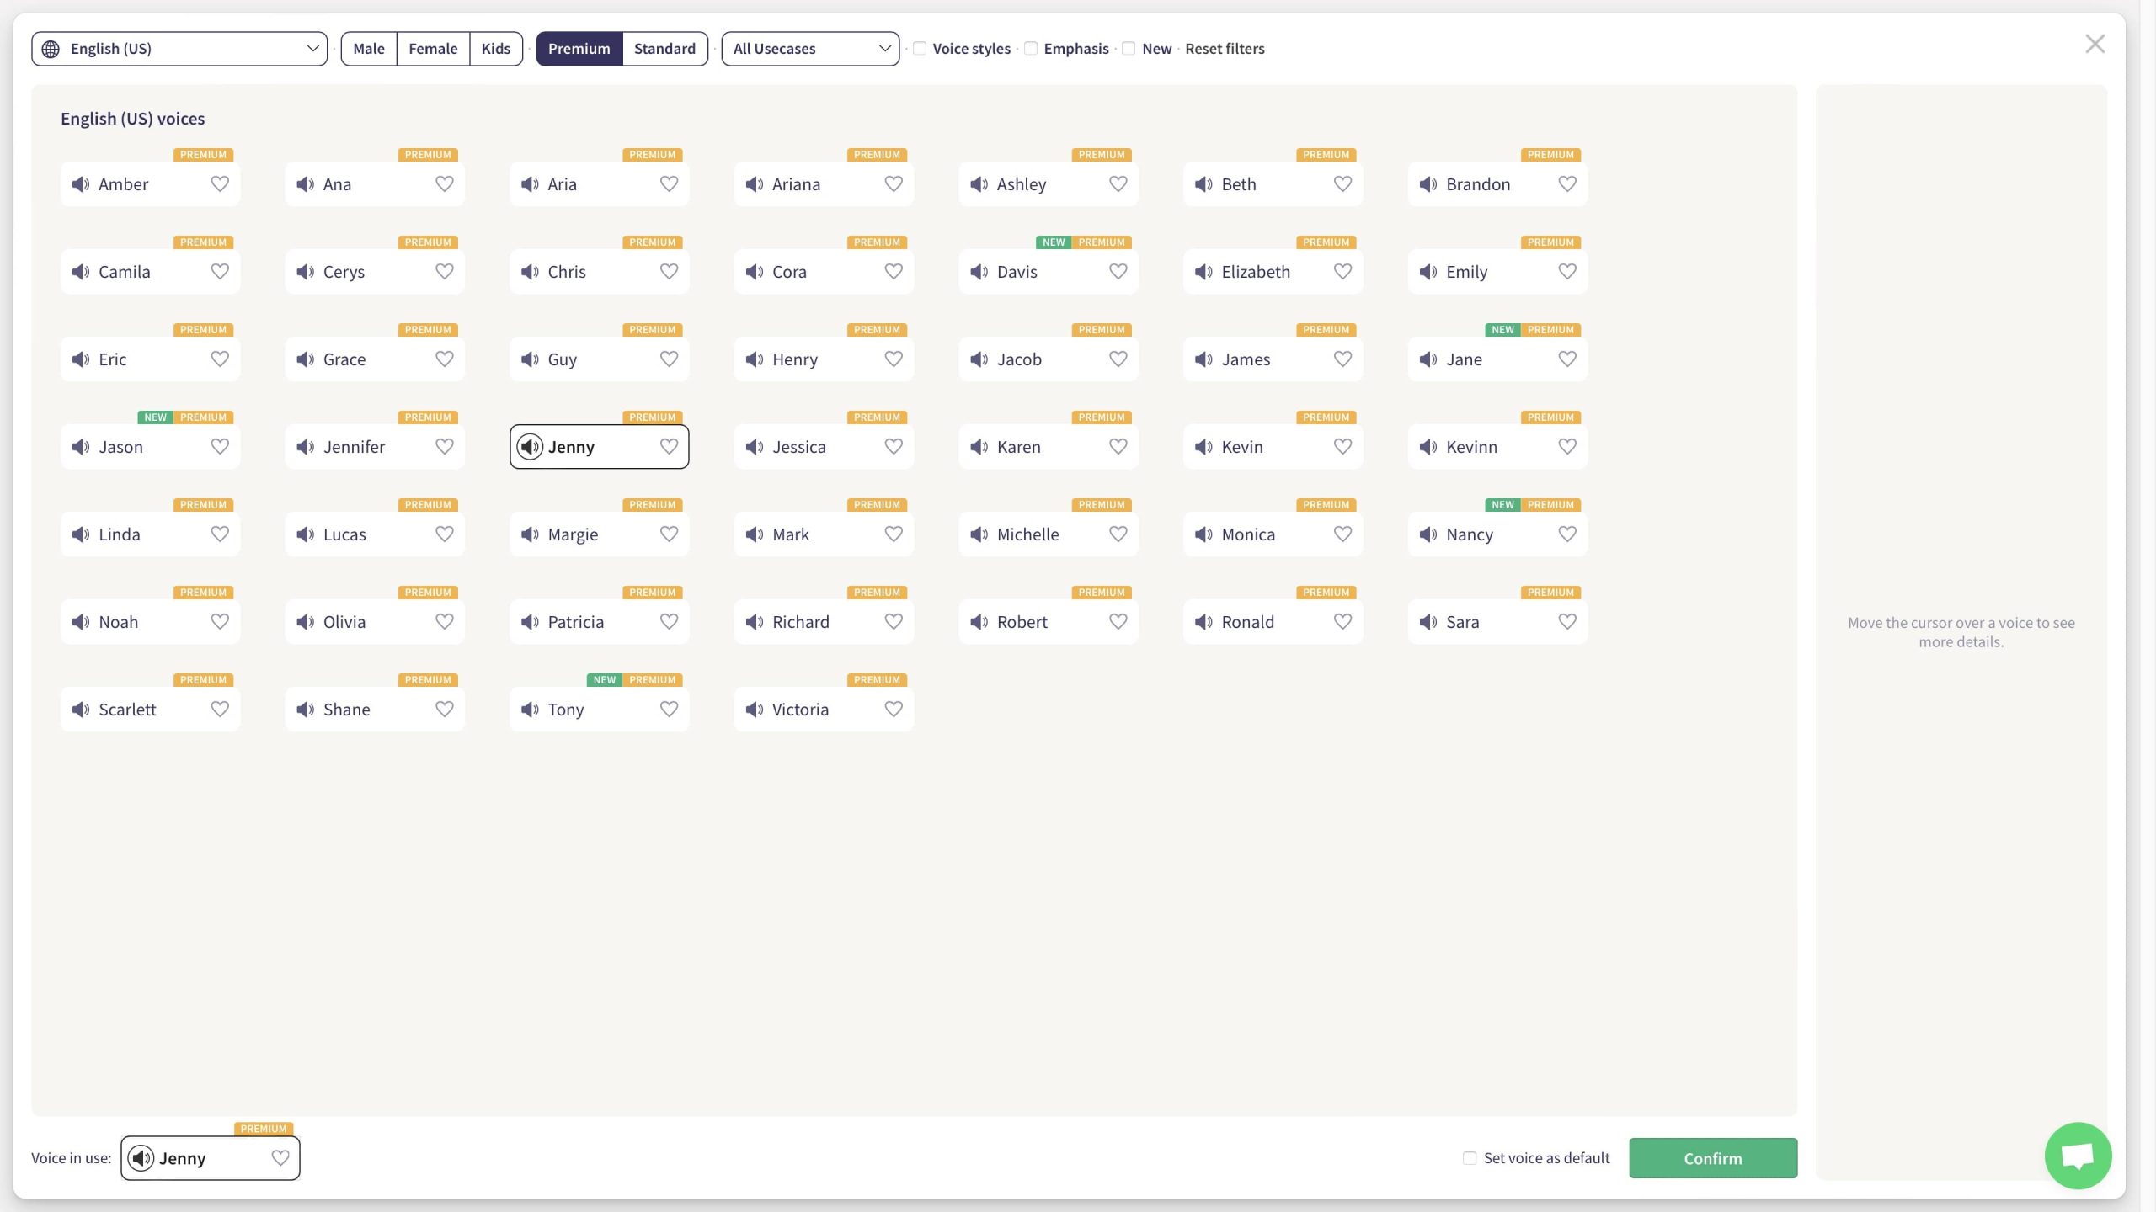Preview the Tony voice speaker icon

coord(530,710)
